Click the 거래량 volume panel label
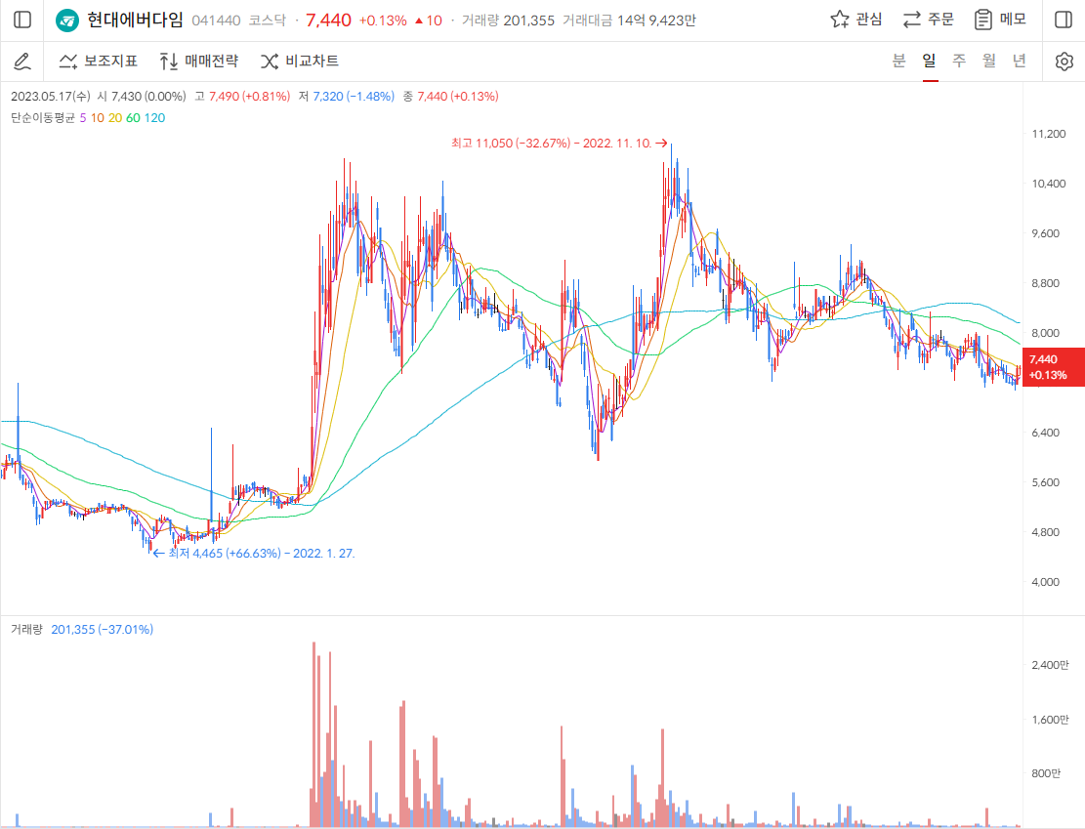 click(x=26, y=629)
